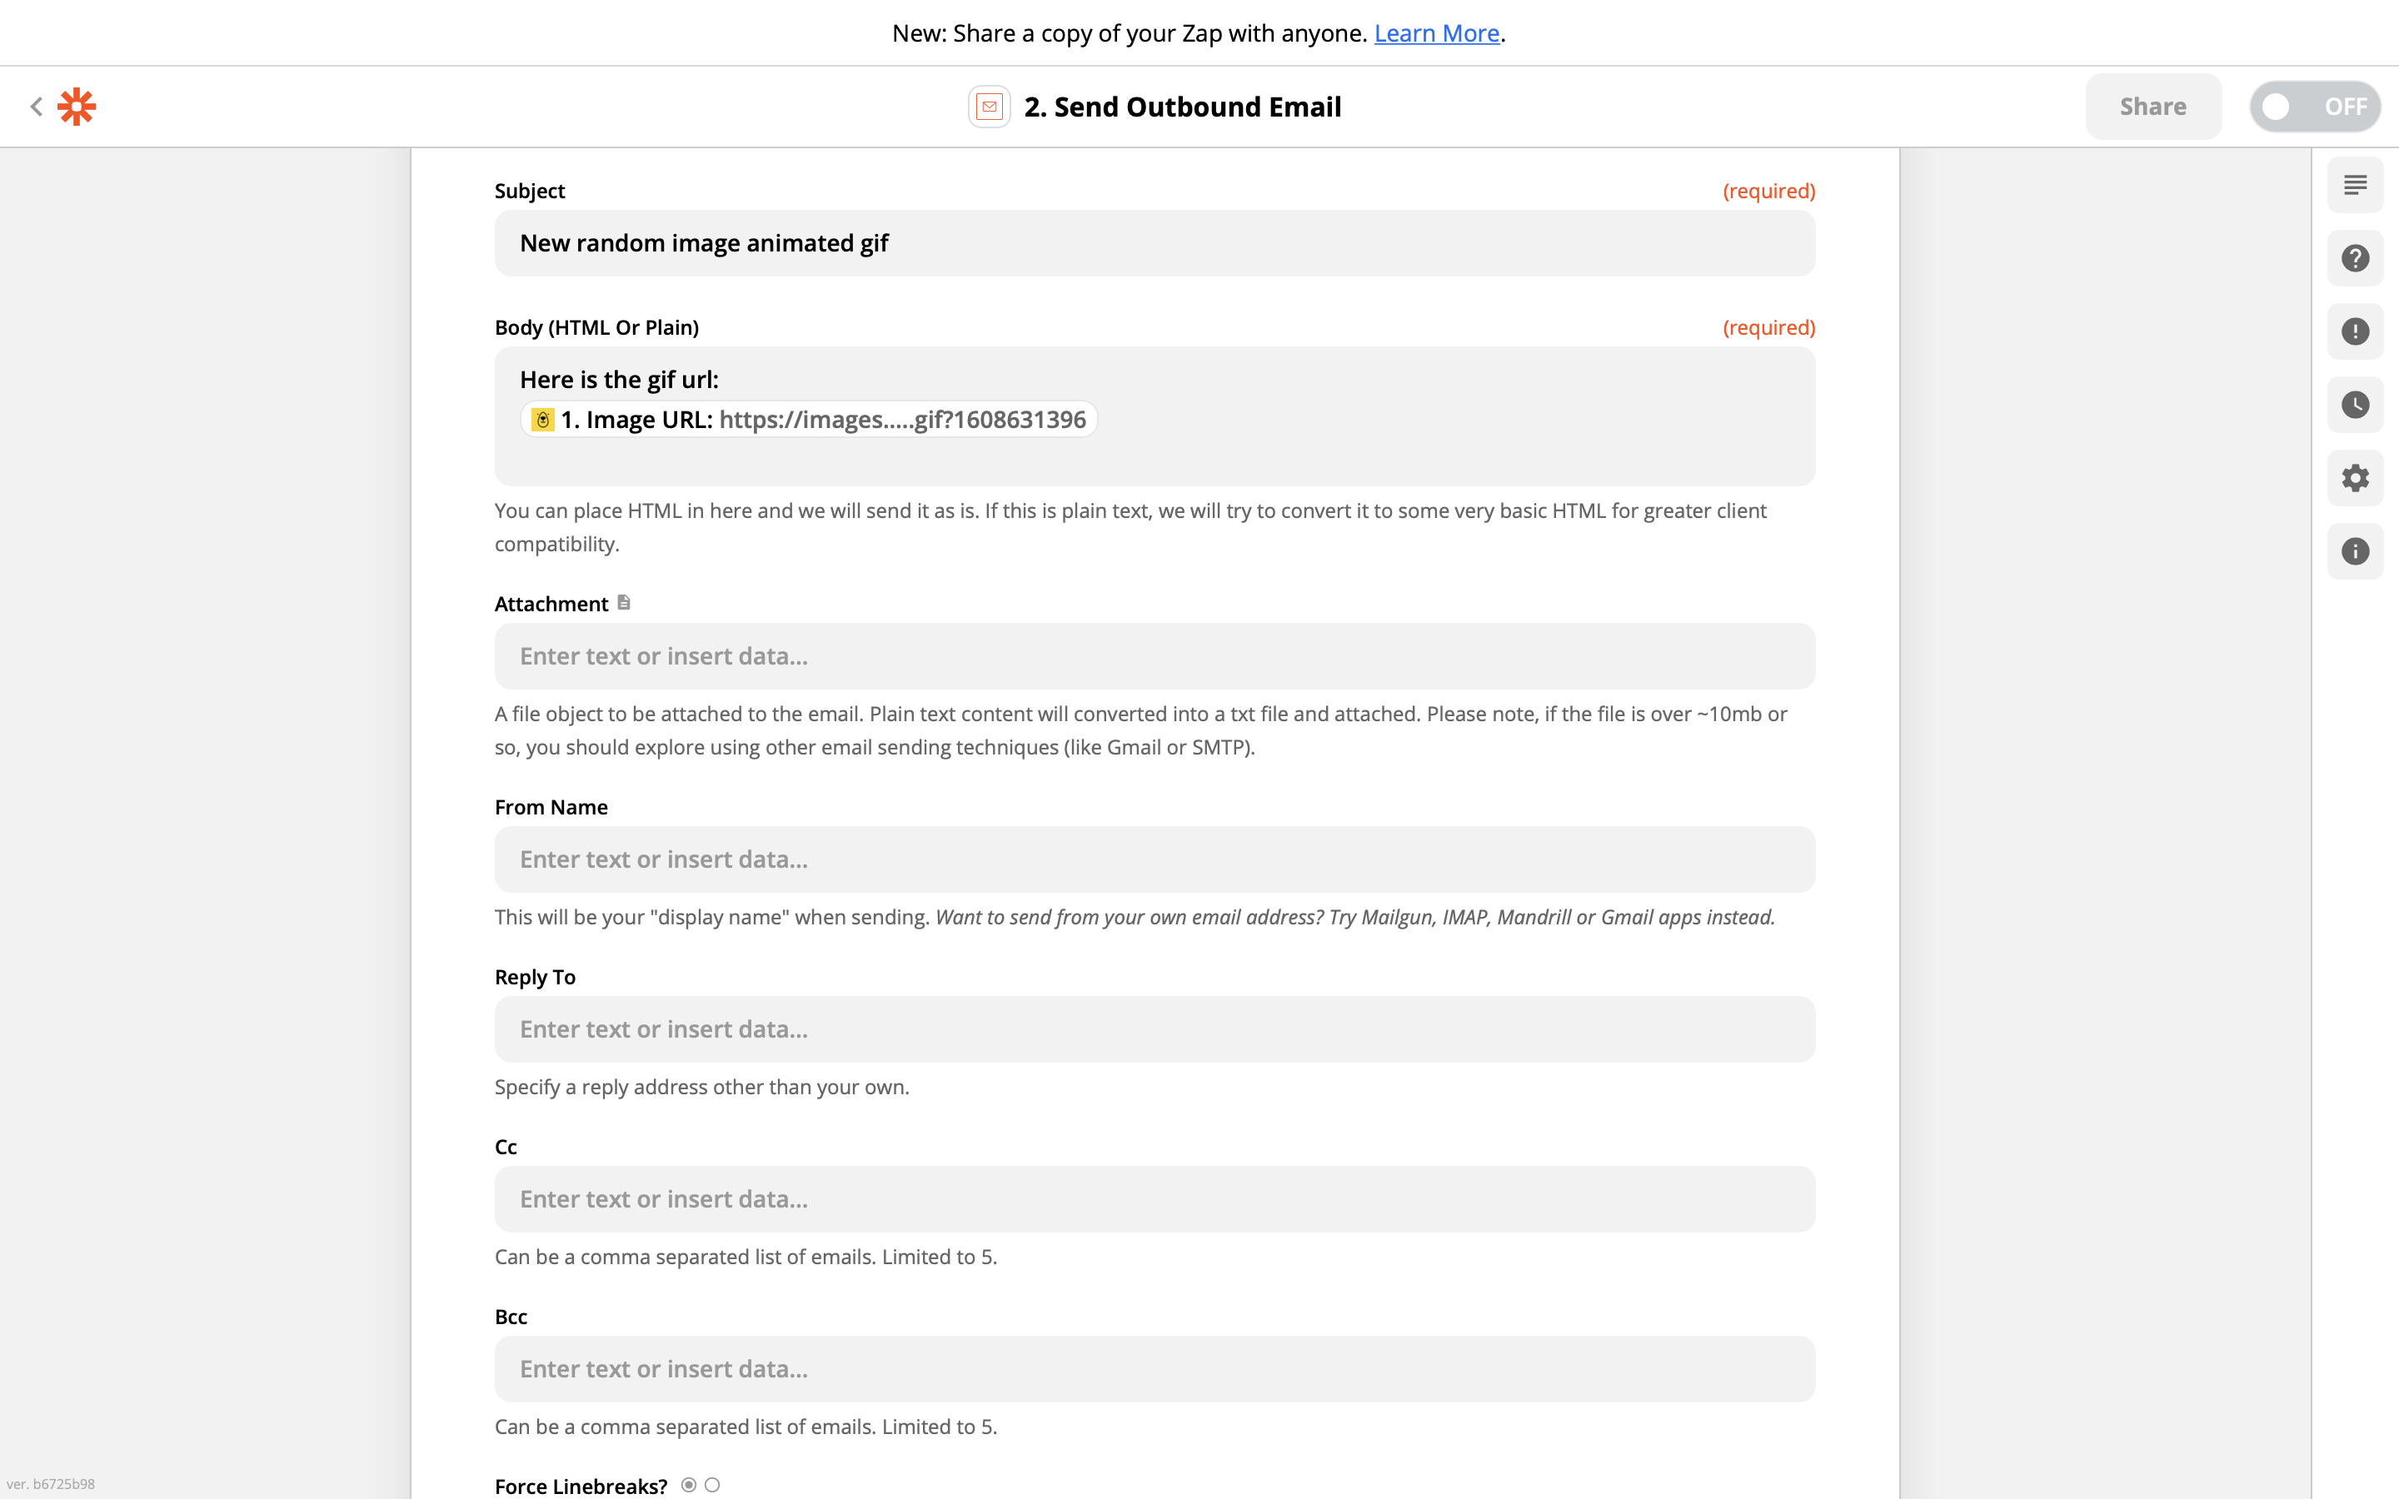Select the first Force Linebreaks radio button
This screenshot has height=1499, width=2399.
(689, 1485)
